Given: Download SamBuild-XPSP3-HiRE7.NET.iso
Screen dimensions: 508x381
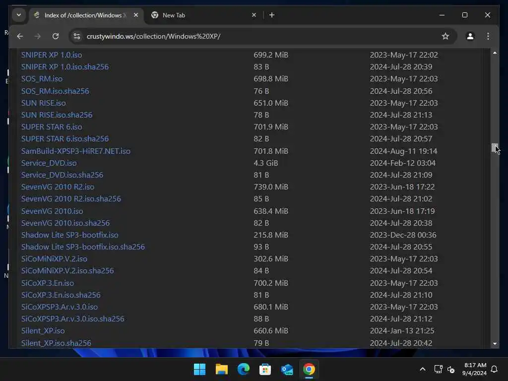Looking at the screenshot, I should (x=76, y=151).
